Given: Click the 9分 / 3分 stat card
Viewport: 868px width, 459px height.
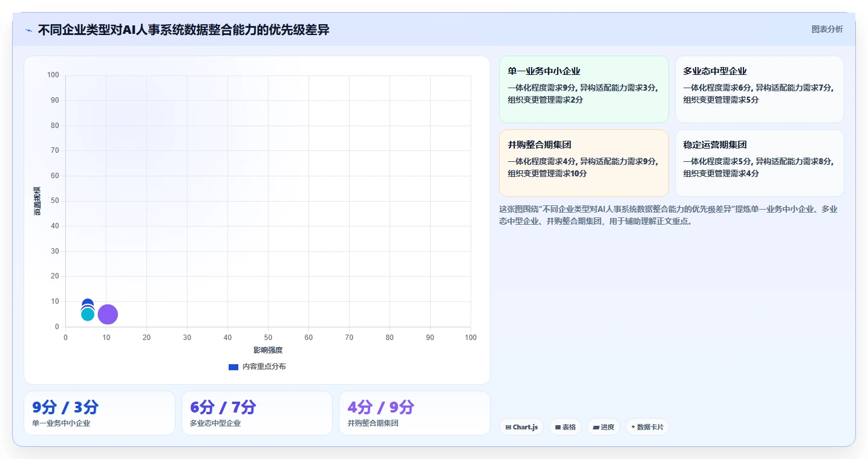Looking at the screenshot, I should coord(100,413).
